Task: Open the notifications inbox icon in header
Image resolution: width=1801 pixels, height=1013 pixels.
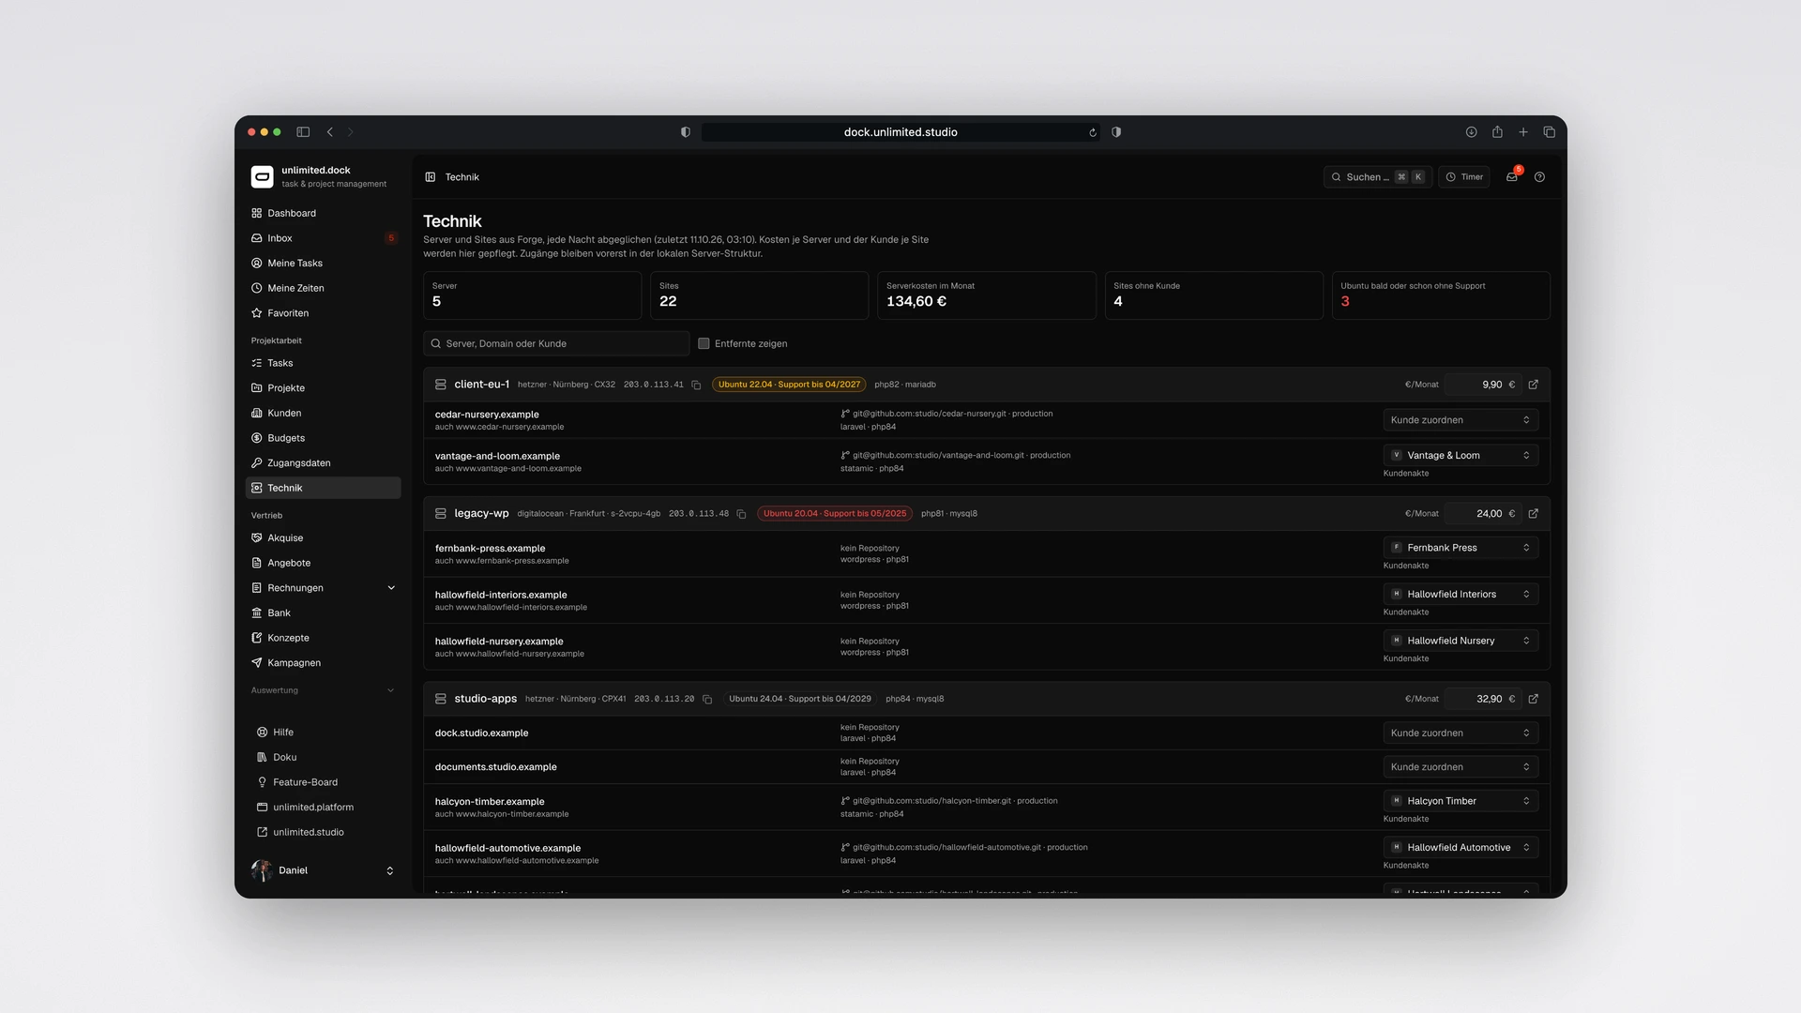Action: pyautogui.click(x=1512, y=176)
